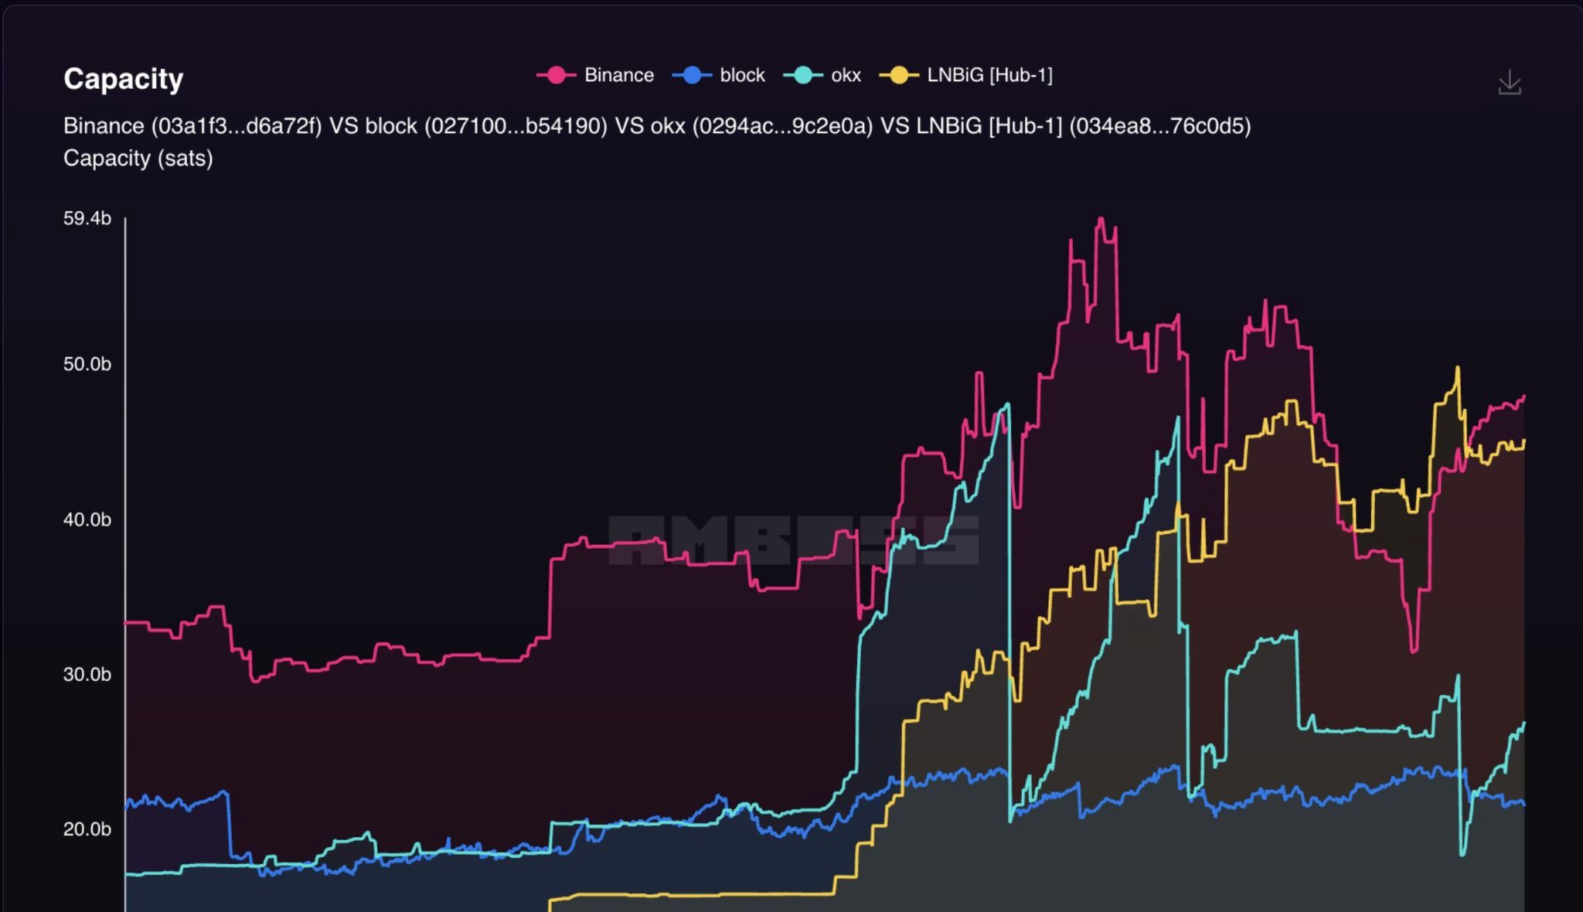Toggle Binance series via legend label
Viewport: 1583px width, 912px height.
618,75
